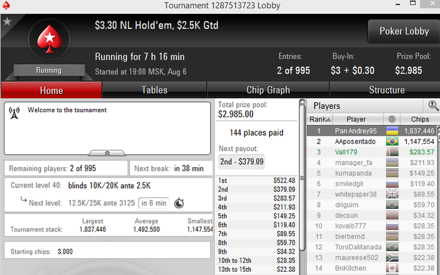Switch to the Home tab

click(x=52, y=90)
